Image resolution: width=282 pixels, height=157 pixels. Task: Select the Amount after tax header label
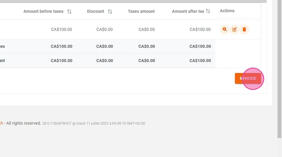point(188,11)
